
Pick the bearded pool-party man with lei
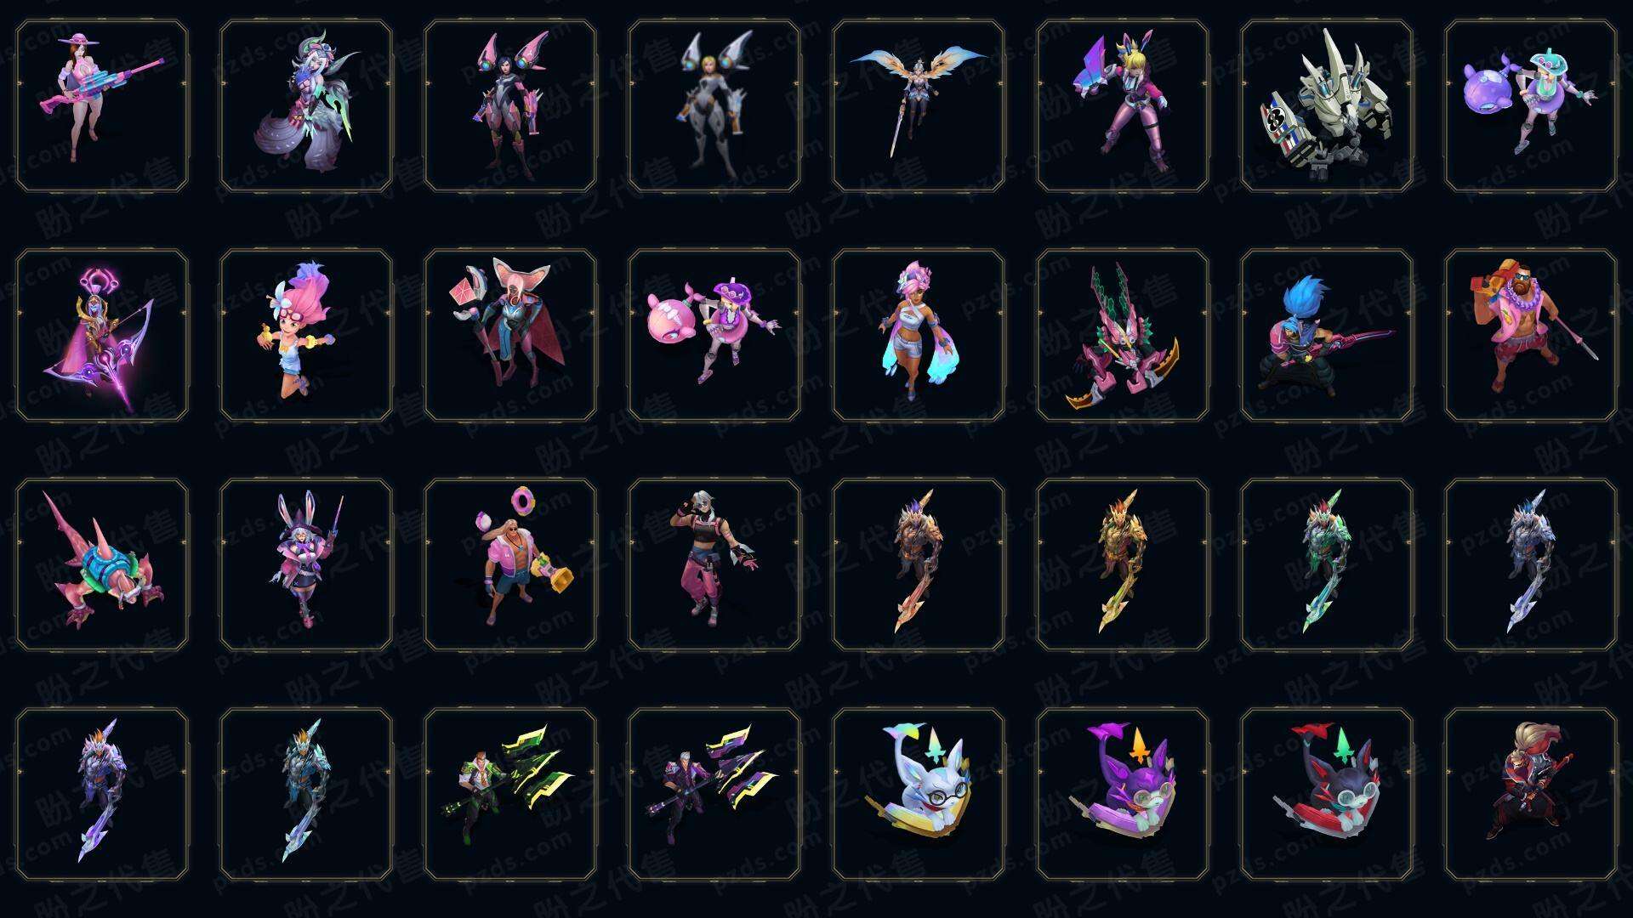point(1531,335)
